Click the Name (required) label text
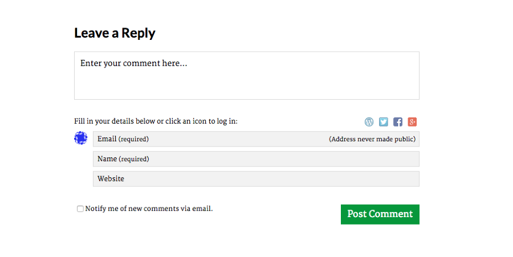The image size is (513, 257). (x=123, y=159)
